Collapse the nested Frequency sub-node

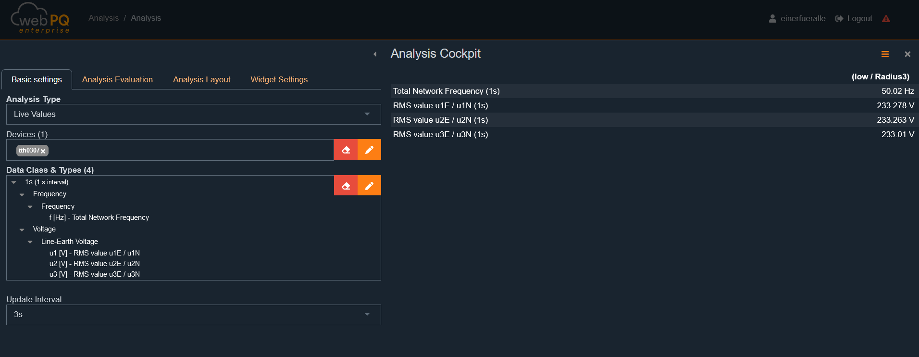pyautogui.click(x=30, y=207)
